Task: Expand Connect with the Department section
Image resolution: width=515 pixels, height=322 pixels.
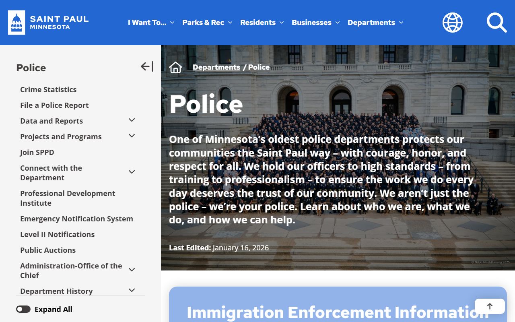Action: click(132, 172)
